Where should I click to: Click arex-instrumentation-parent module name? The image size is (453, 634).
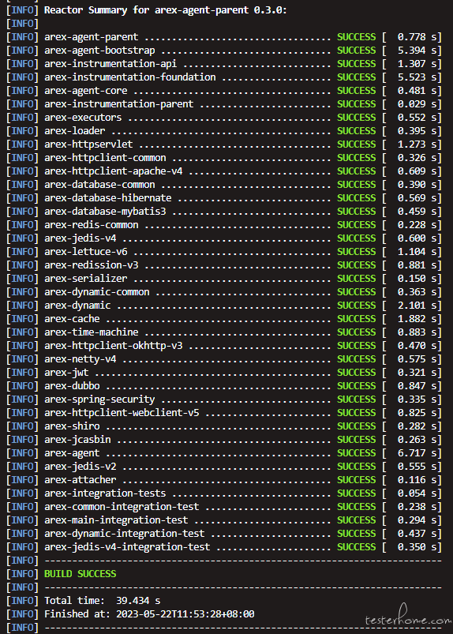tap(119, 104)
